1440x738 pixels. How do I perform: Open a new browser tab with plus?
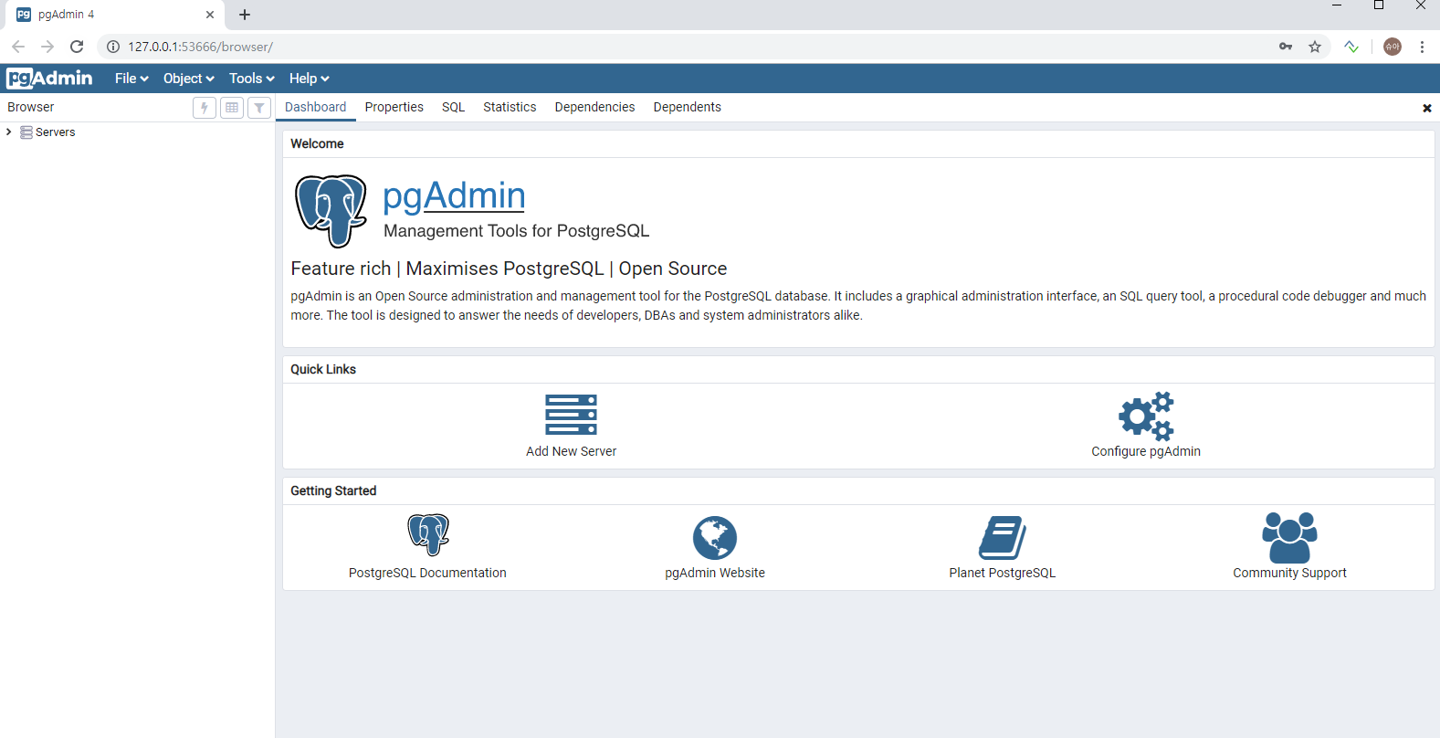point(245,15)
